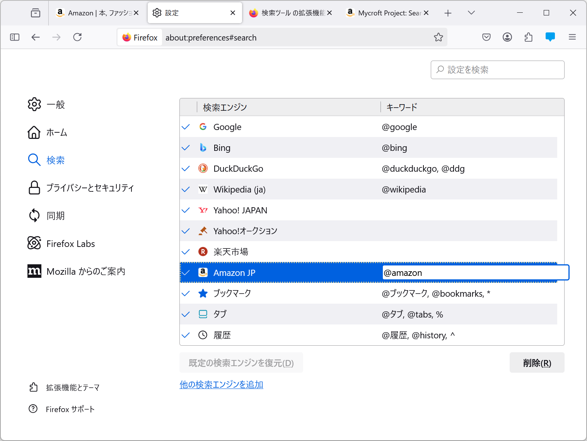
Task: Open the Firefox account icon
Action: click(507, 37)
